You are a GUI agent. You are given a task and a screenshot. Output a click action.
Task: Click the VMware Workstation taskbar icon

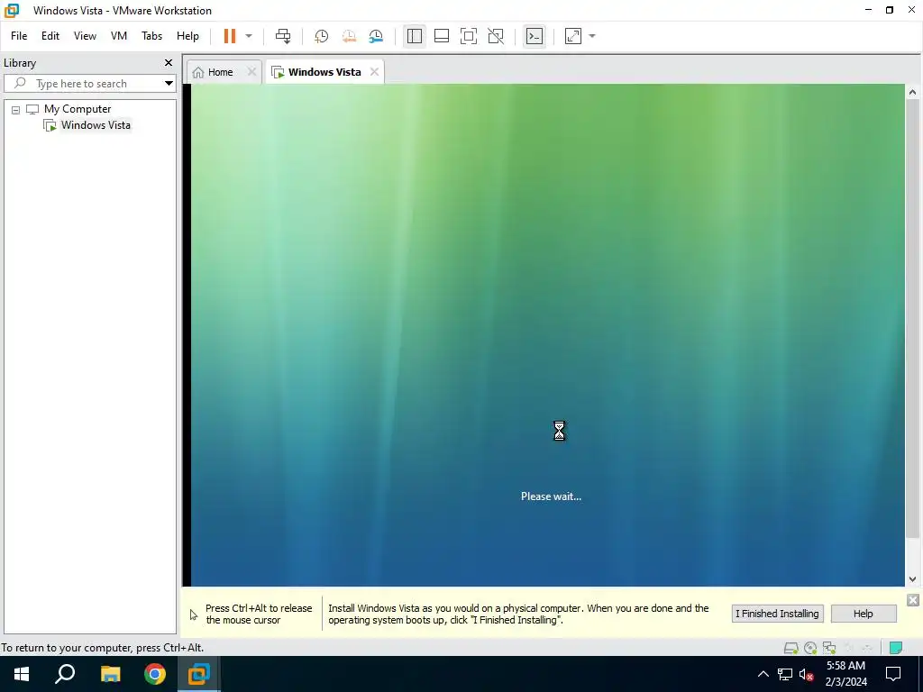(x=199, y=674)
